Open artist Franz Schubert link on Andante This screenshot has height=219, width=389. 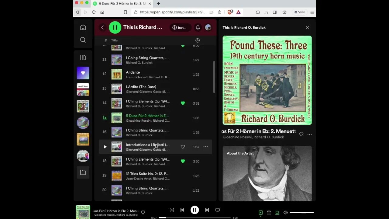(137, 77)
